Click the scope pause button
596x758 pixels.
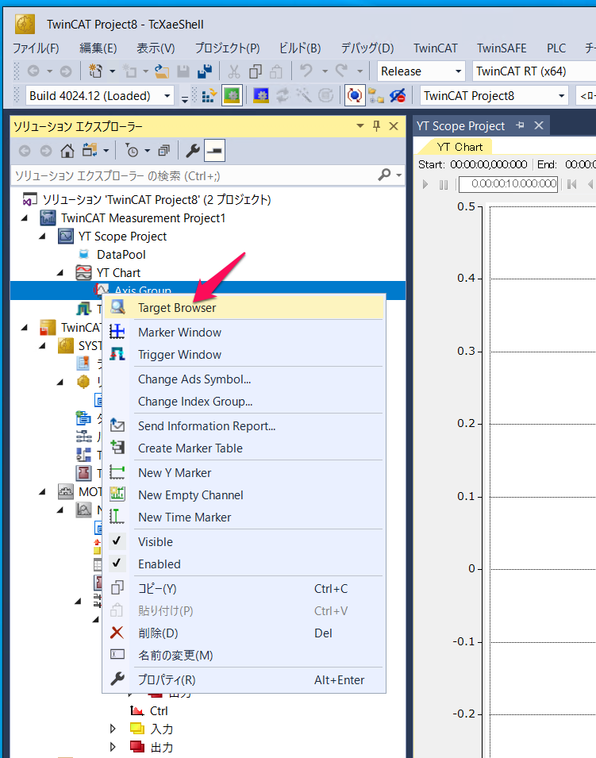[x=444, y=184]
